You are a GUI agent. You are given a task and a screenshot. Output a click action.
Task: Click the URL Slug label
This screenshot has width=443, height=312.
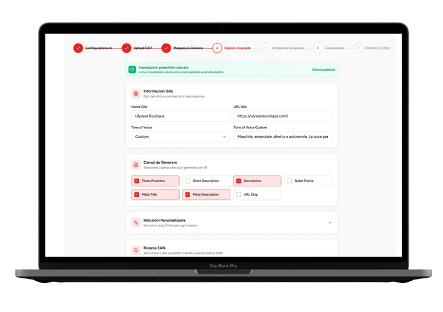[250, 195]
